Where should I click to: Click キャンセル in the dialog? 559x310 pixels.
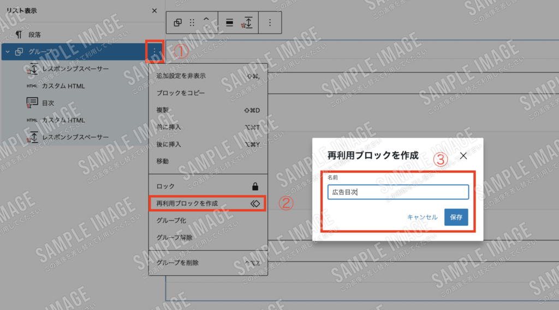[422, 217]
